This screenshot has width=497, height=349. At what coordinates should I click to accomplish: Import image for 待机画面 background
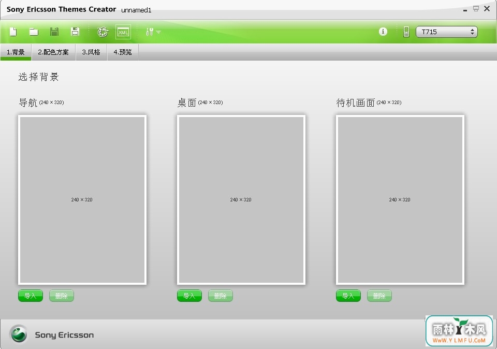[x=348, y=296]
